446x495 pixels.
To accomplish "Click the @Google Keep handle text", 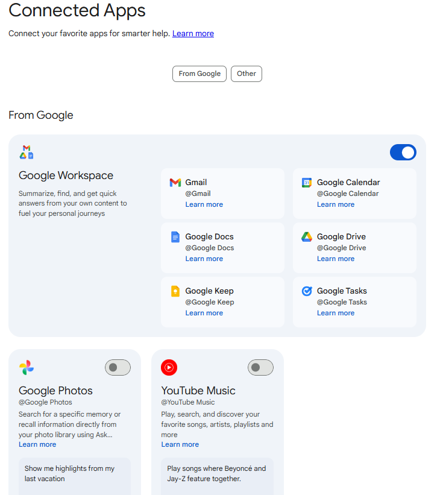I will [x=210, y=302].
